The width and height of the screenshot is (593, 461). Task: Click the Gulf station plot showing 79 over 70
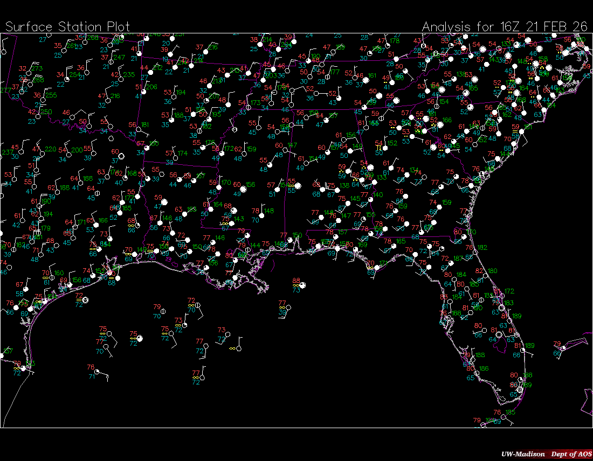pos(163,311)
